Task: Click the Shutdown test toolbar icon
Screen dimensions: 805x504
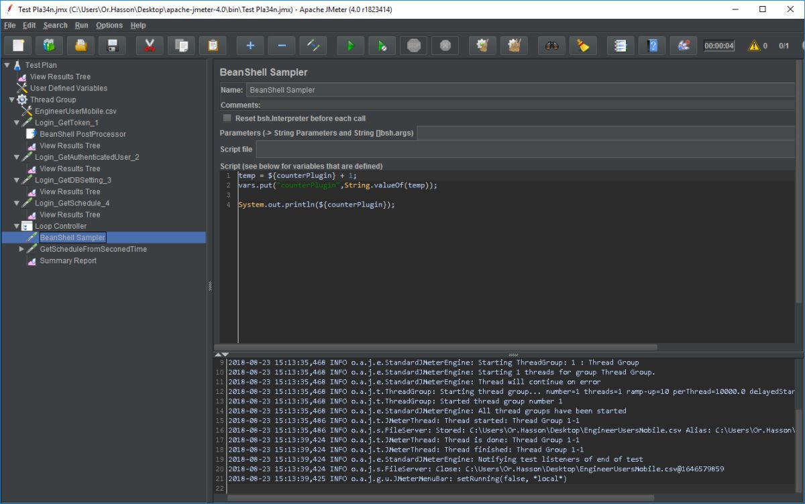Action: (x=445, y=46)
